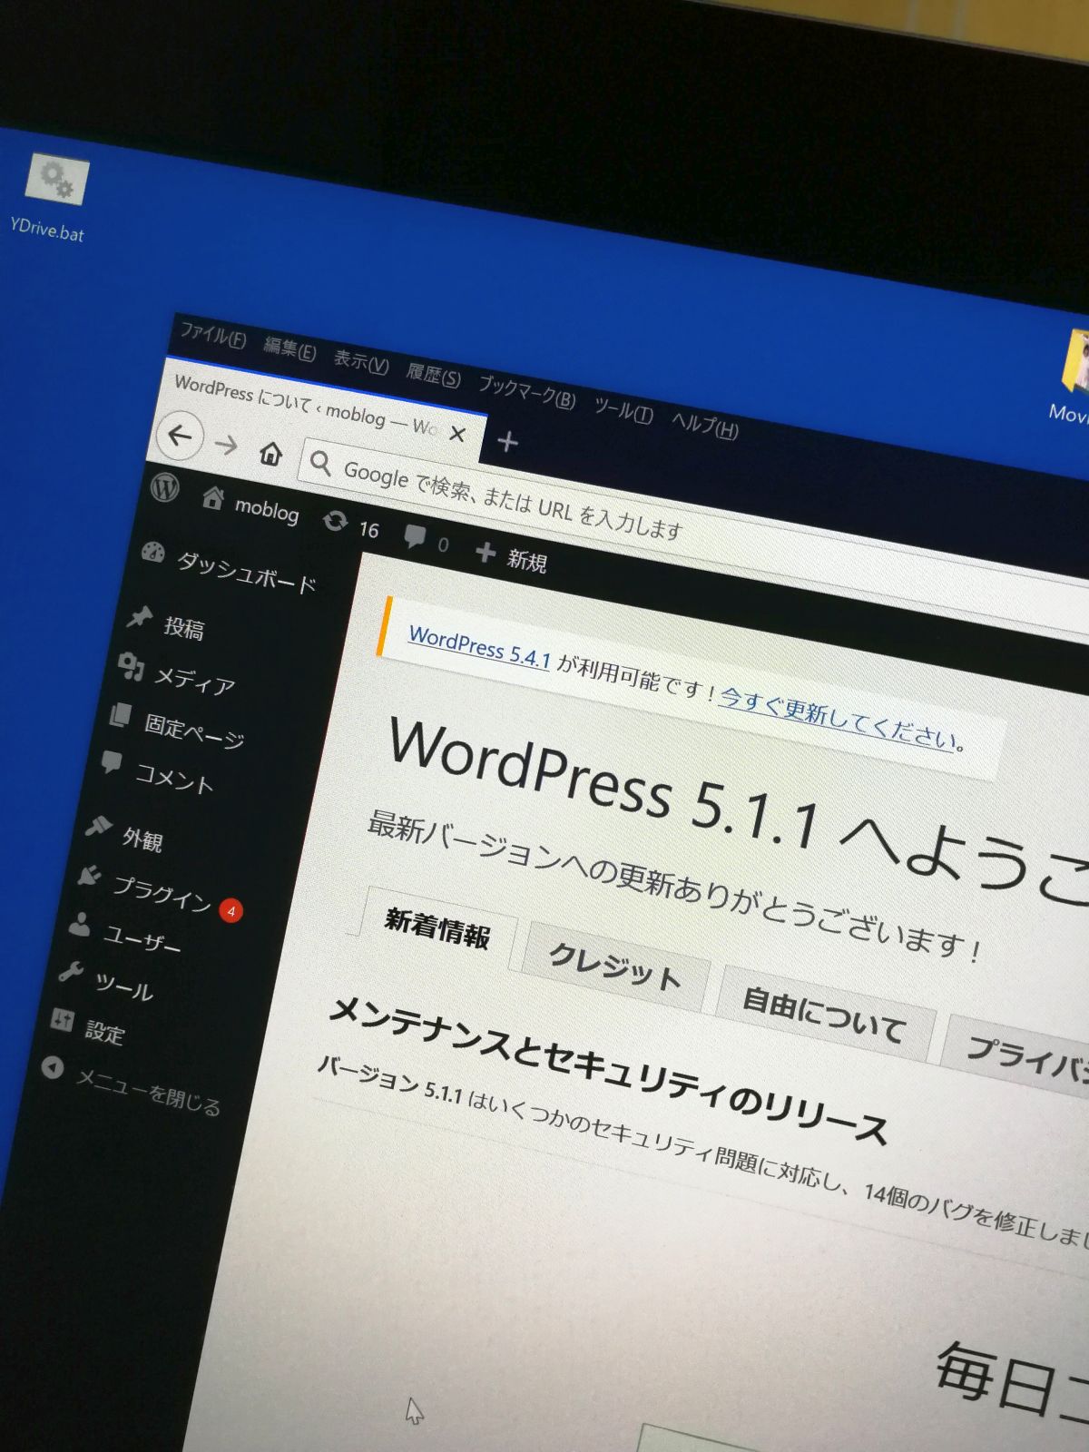The height and width of the screenshot is (1452, 1089).
Task: Click the メディア media icon
Action: click(x=132, y=667)
